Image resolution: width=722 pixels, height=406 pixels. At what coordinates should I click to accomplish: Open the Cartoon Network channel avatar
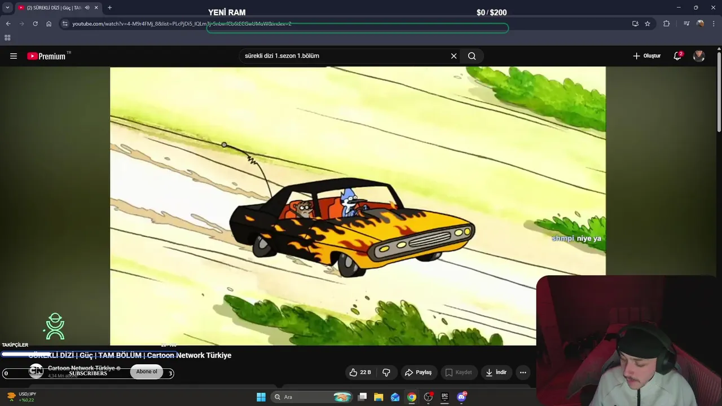point(36,371)
